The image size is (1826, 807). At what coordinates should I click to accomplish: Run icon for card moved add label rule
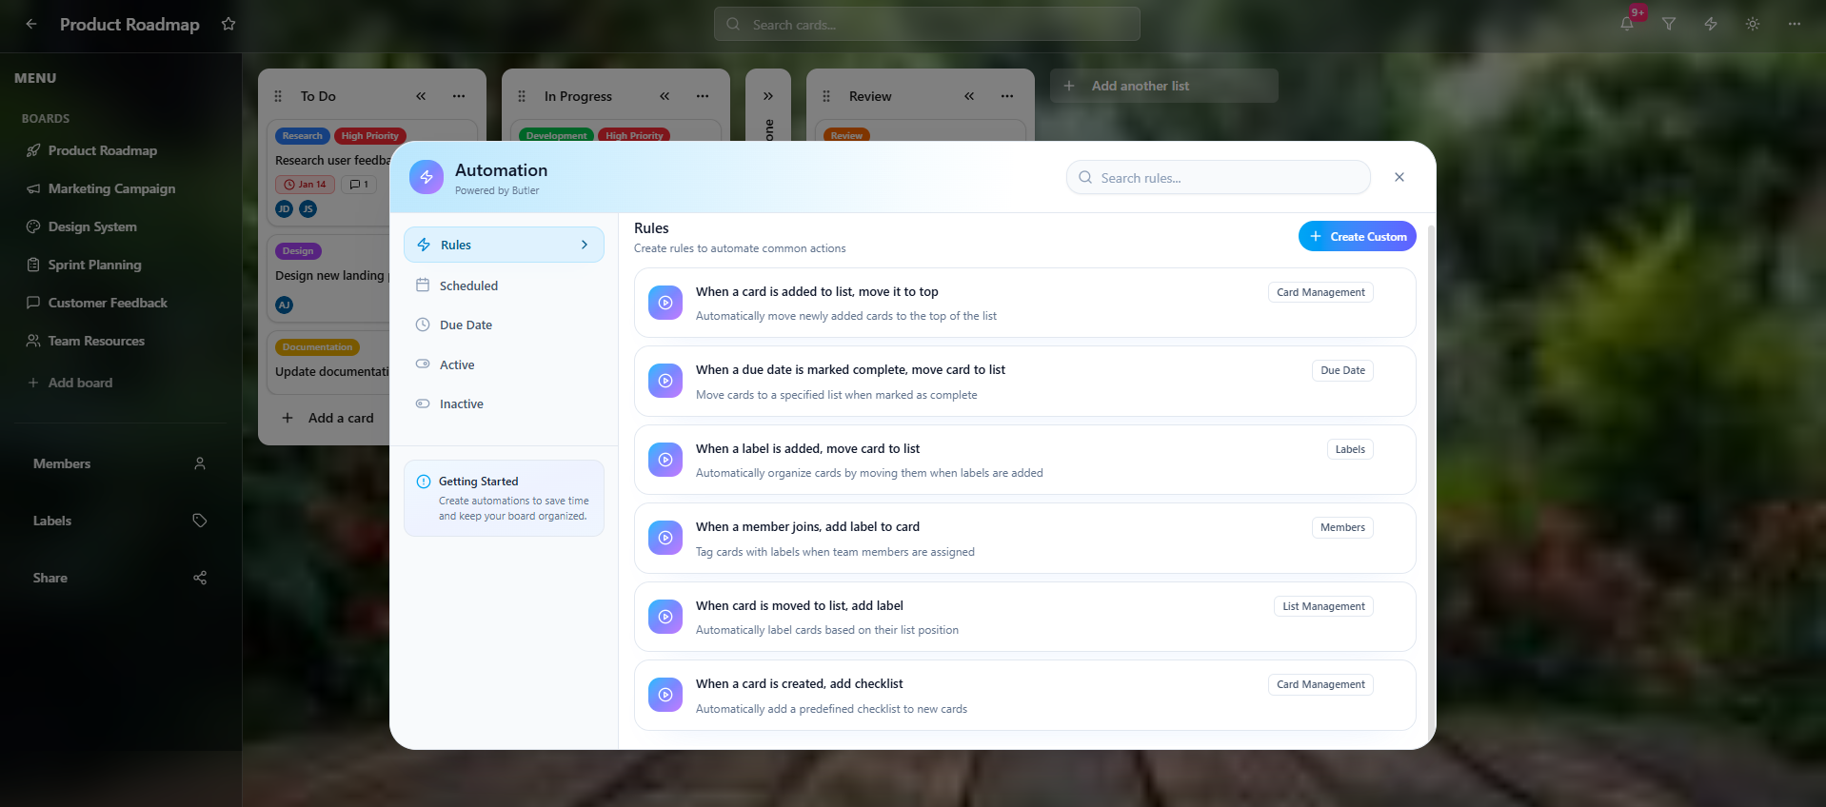pos(665,617)
